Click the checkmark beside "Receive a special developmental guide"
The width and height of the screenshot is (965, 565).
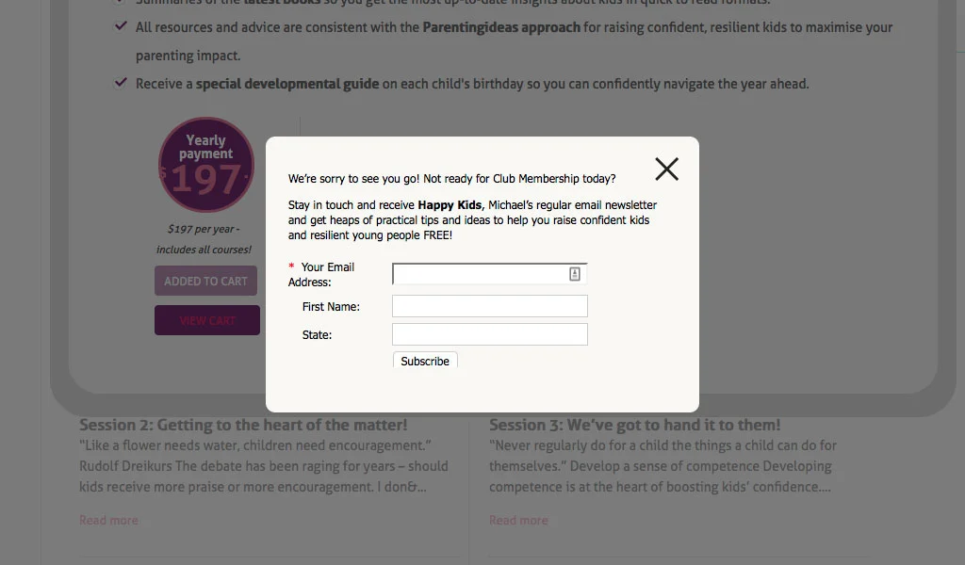(x=121, y=83)
